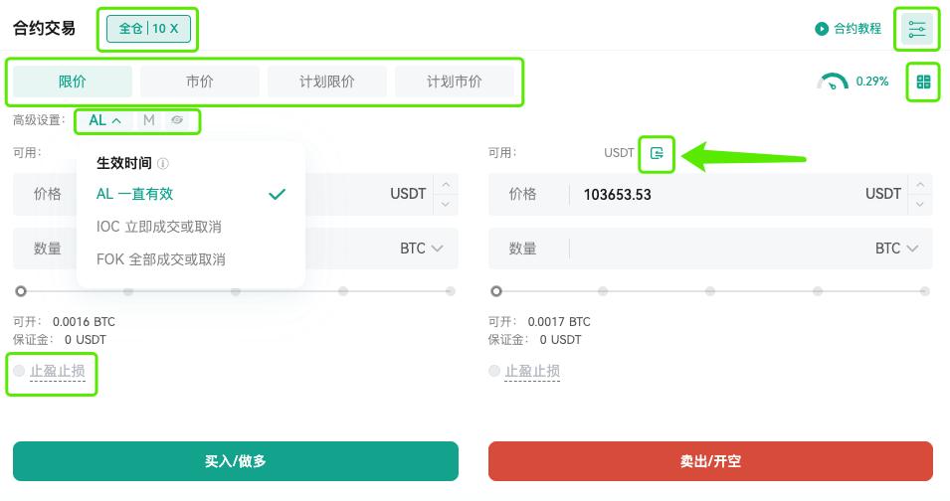Open the contract settings sliders icon
The width and height of the screenshot is (950, 501).
pyautogui.click(x=917, y=29)
